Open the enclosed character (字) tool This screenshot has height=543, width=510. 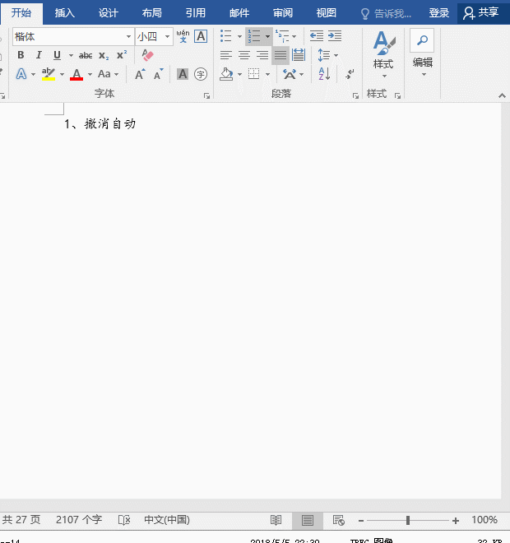pyautogui.click(x=200, y=74)
